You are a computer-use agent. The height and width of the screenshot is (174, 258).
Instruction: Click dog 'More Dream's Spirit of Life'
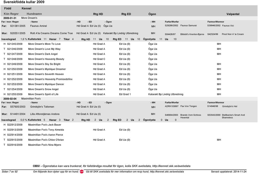pos(43,94)
